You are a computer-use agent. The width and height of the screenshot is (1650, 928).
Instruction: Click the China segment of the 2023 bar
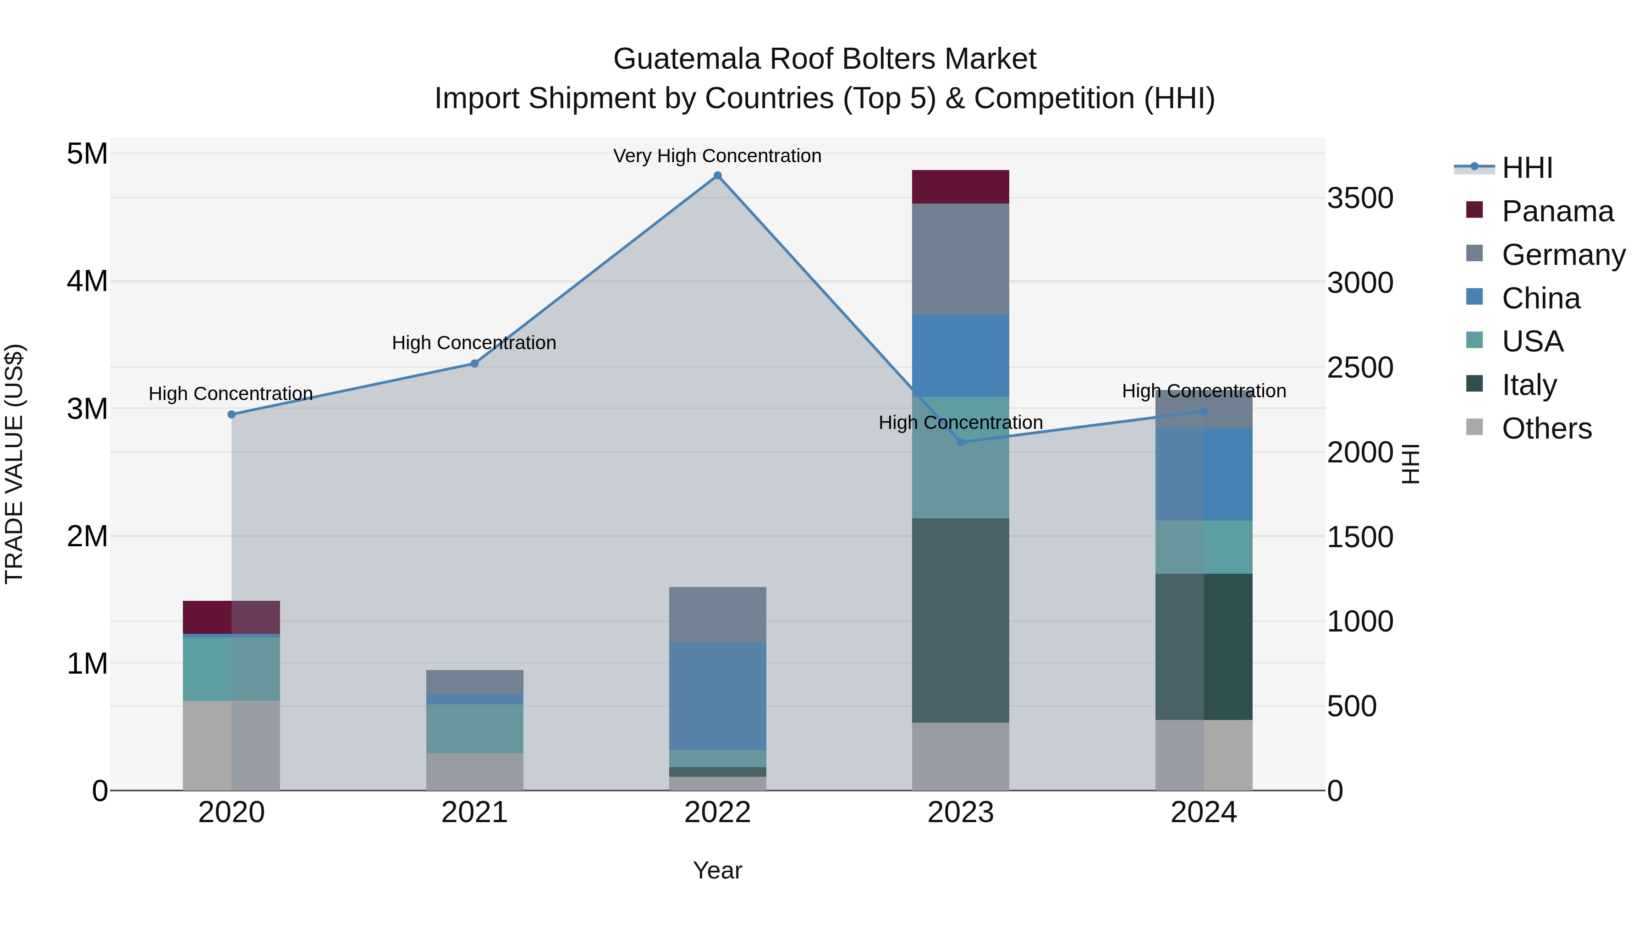[960, 356]
